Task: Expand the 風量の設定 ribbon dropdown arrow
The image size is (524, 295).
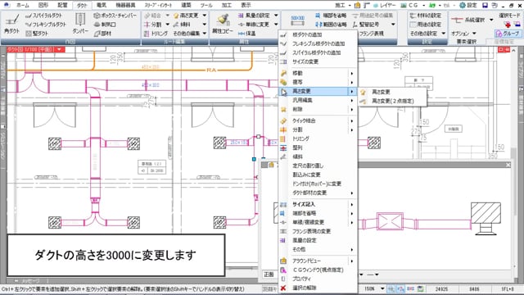Action: [x=276, y=16]
